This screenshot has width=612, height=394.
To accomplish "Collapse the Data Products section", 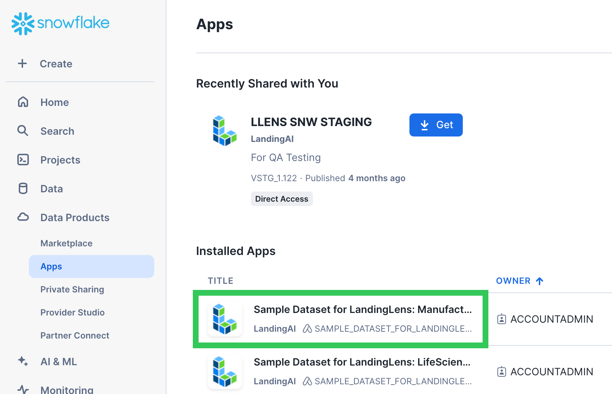I will point(75,218).
